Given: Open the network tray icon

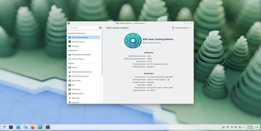Looking at the screenshot, I should [228, 127].
